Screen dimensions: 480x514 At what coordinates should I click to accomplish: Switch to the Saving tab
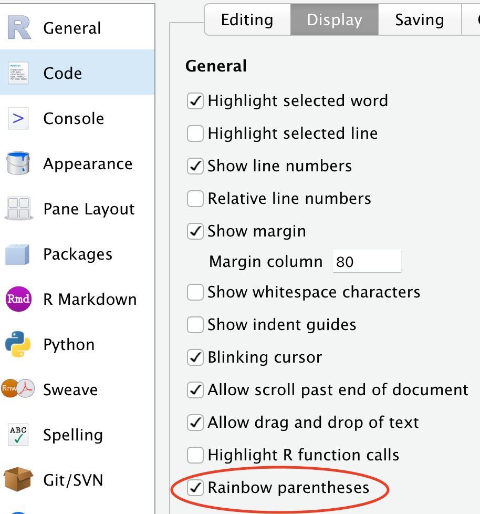click(419, 20)
